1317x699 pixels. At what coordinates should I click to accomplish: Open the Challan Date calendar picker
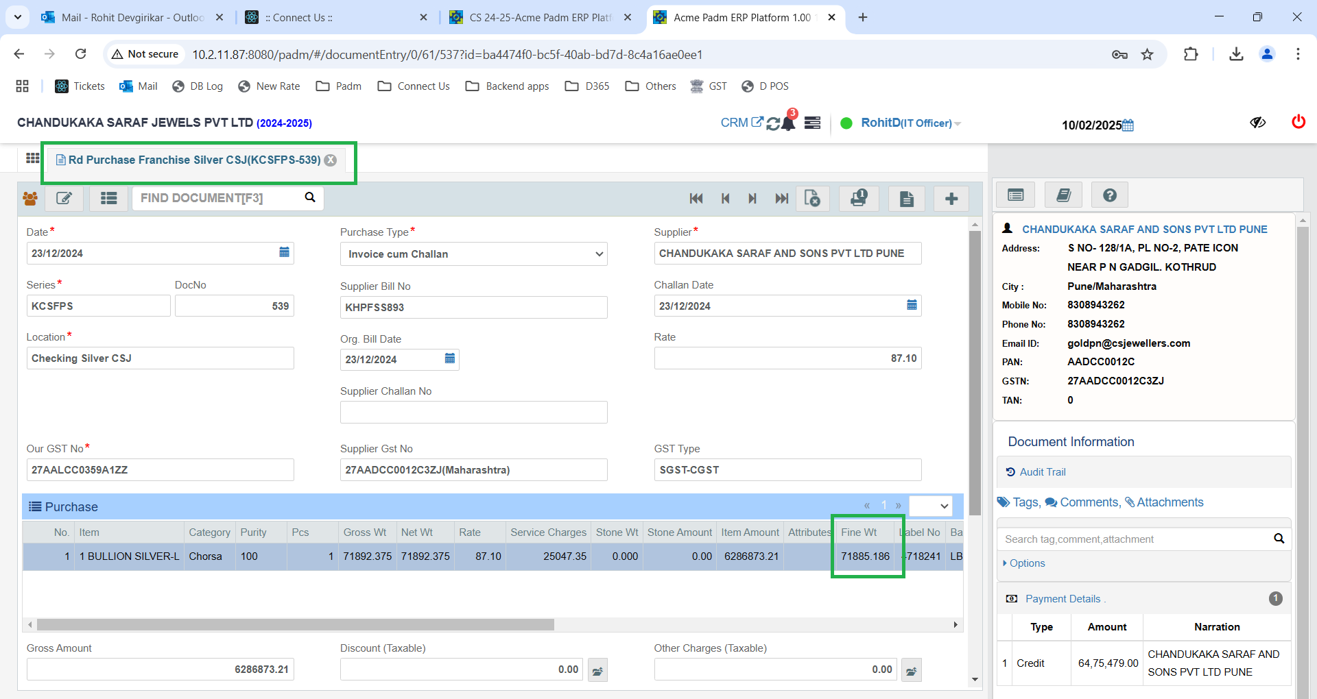coord(912,305)
